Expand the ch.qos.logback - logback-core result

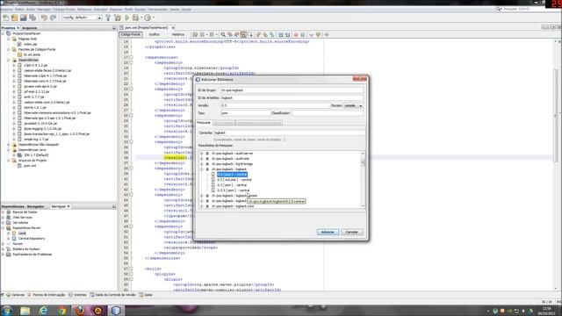[x=202, y=206]
